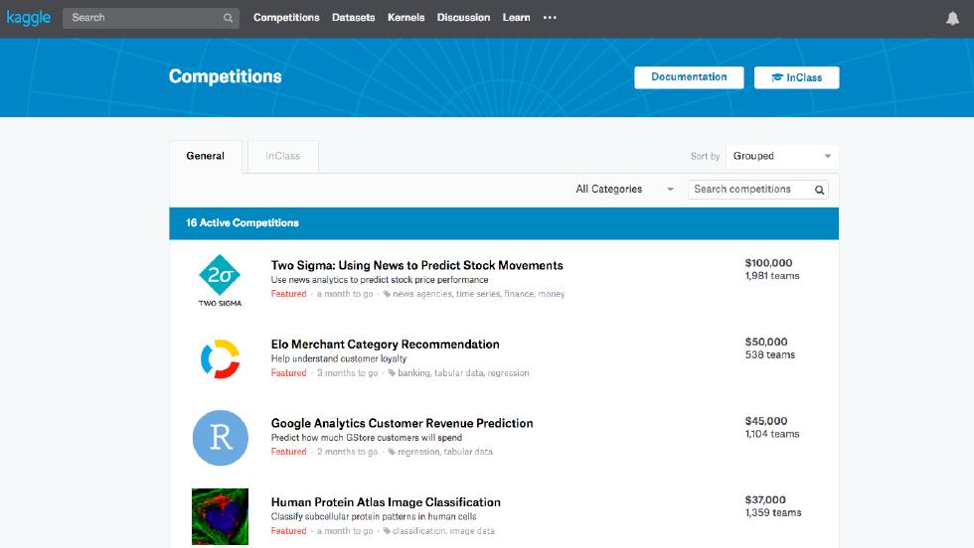The image size is (974, 548).
Task: Open Google Analytics Customer Revenue Prediction
Action: (402, 423)
